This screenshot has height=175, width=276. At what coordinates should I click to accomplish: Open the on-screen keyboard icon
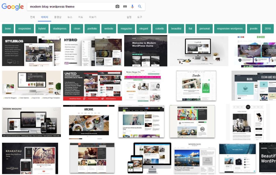point(125,6)
